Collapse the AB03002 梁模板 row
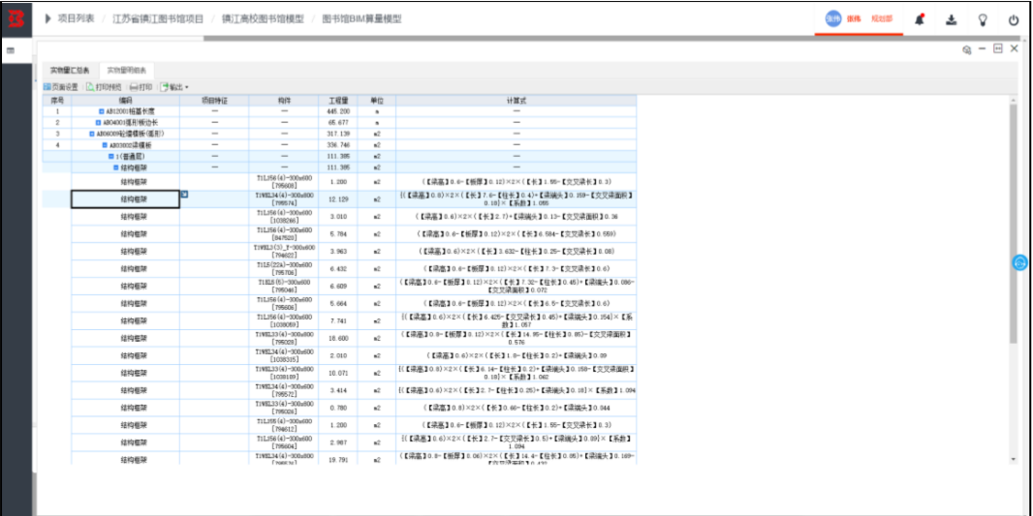1033x516 pixels. [x=105, y=145]
